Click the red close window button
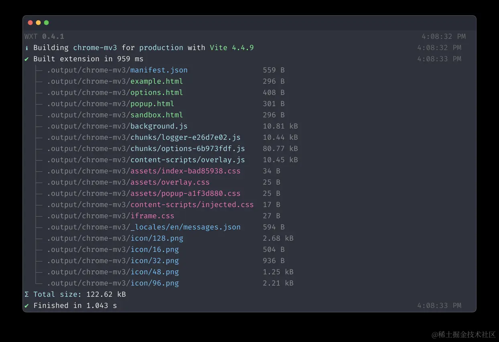The height and width of the screenshot is (342, 499). pos(30,23)
